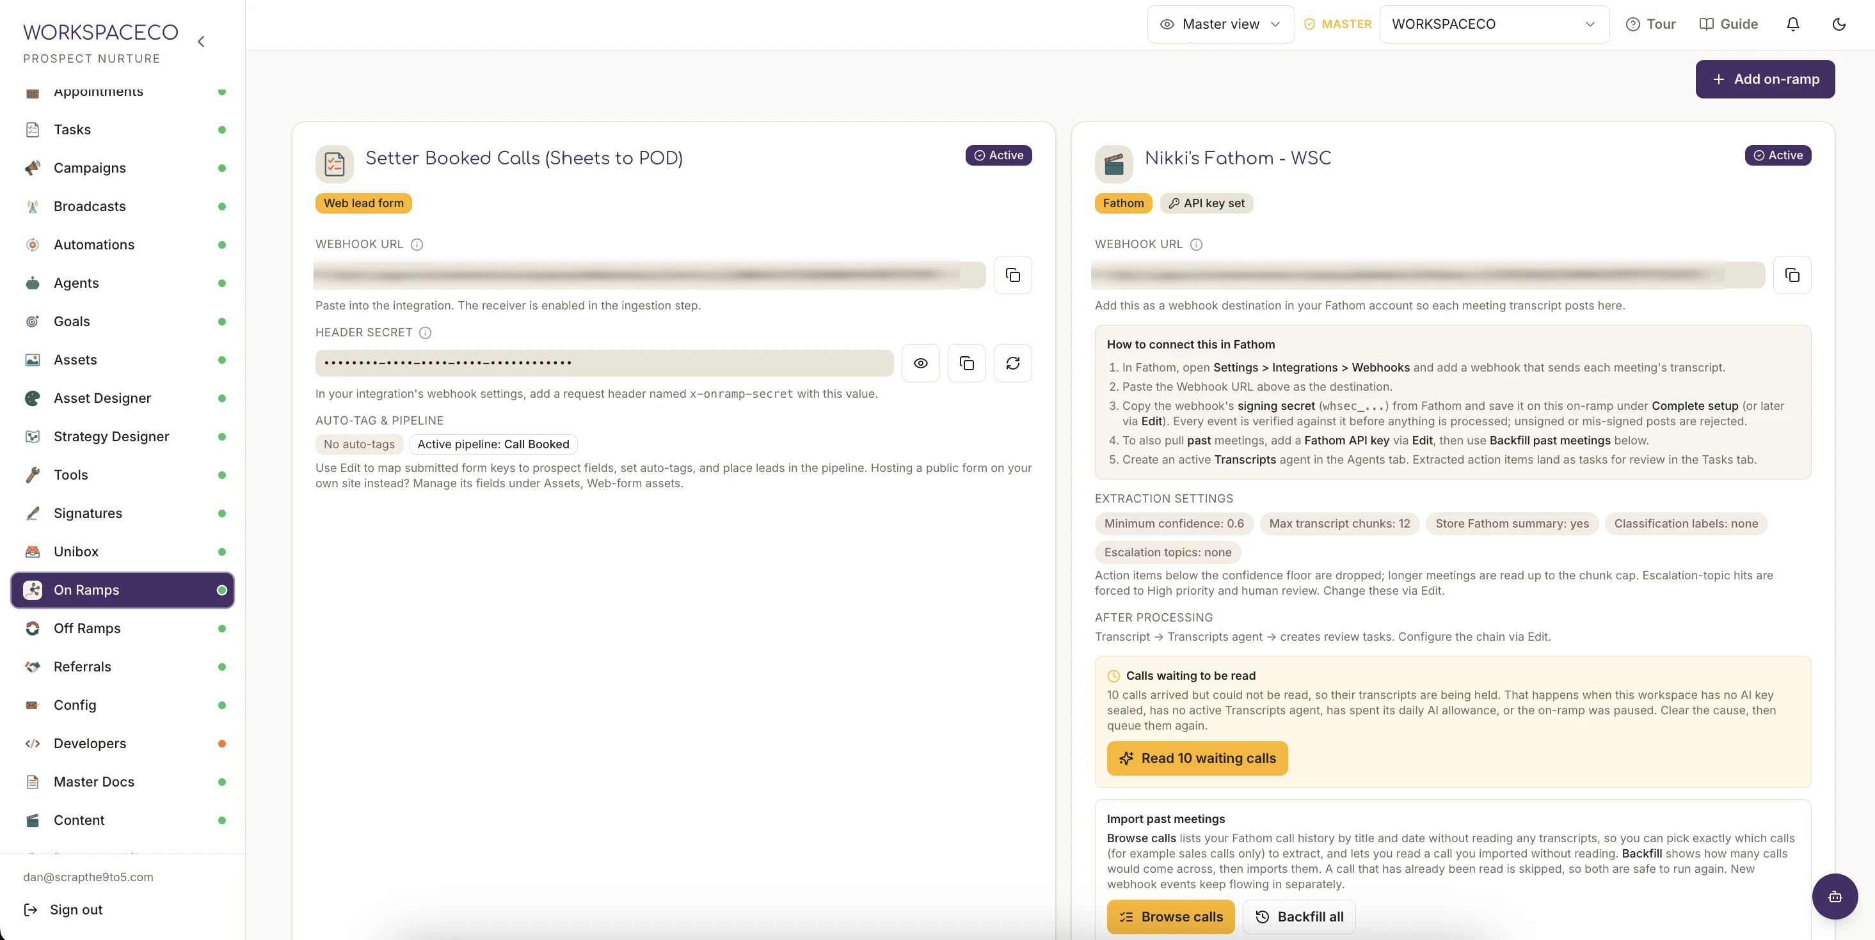The image size is (1875, 940).
Task: Click the Calls waiting clock icon
Action: point(1113,676)
